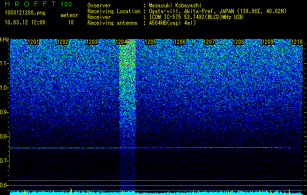The image size is (307, 195).
Task: Click the 0.7 kHz axis label
Action: click(4, 161)
